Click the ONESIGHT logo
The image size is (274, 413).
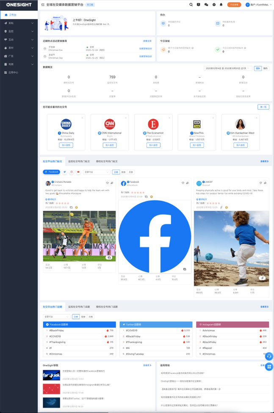pyautogui.click(x=19, y=5)
